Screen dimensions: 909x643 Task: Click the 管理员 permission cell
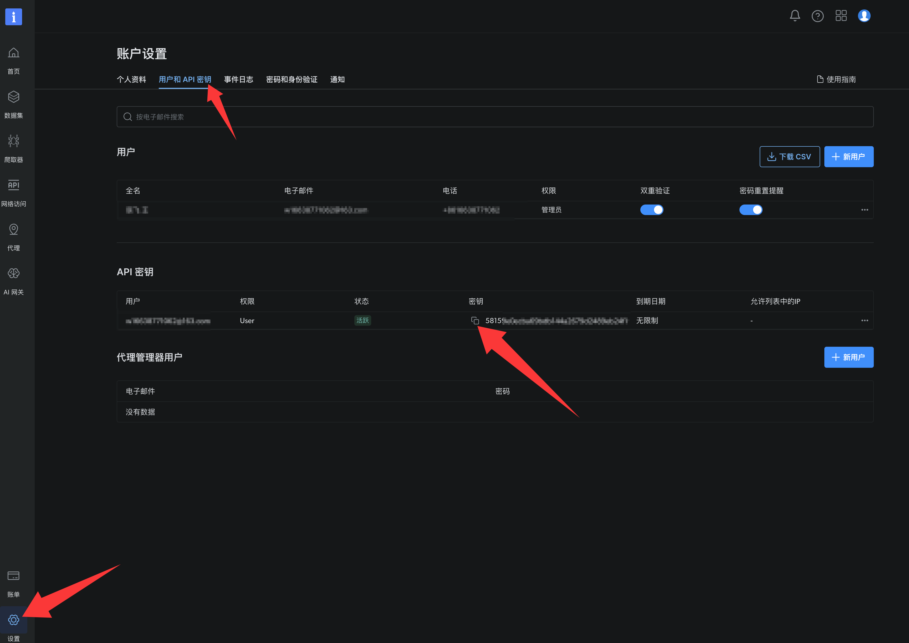(x=551, y=210)
